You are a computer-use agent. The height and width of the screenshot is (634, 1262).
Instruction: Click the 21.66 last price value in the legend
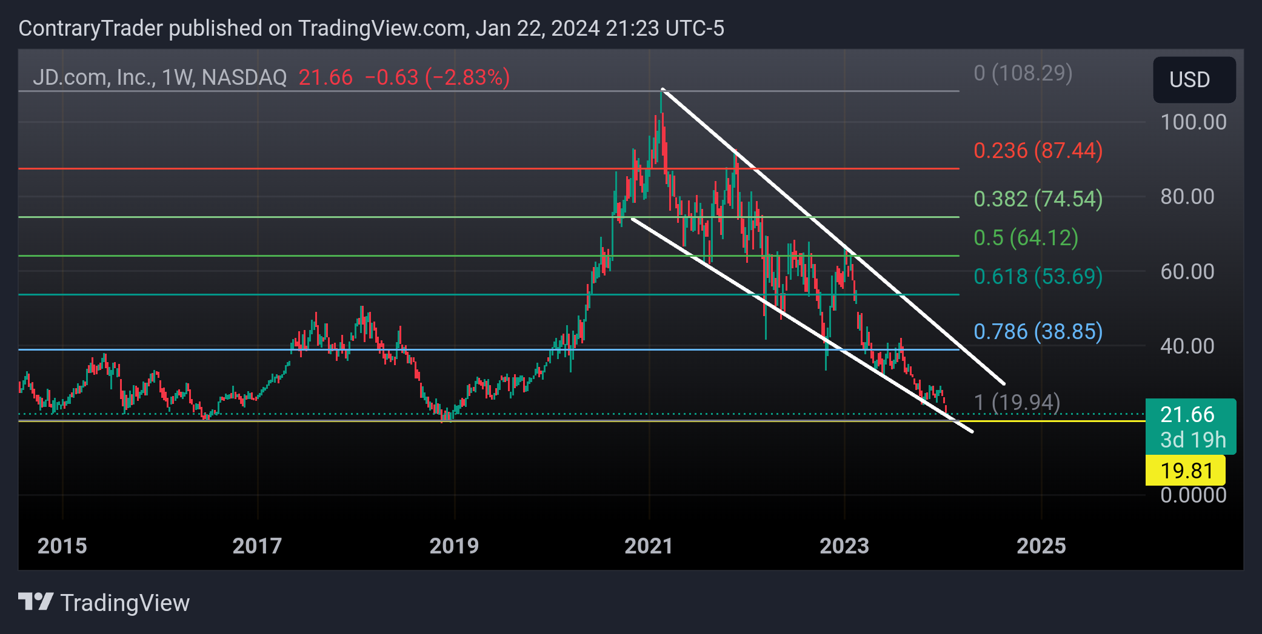[326, 78]
